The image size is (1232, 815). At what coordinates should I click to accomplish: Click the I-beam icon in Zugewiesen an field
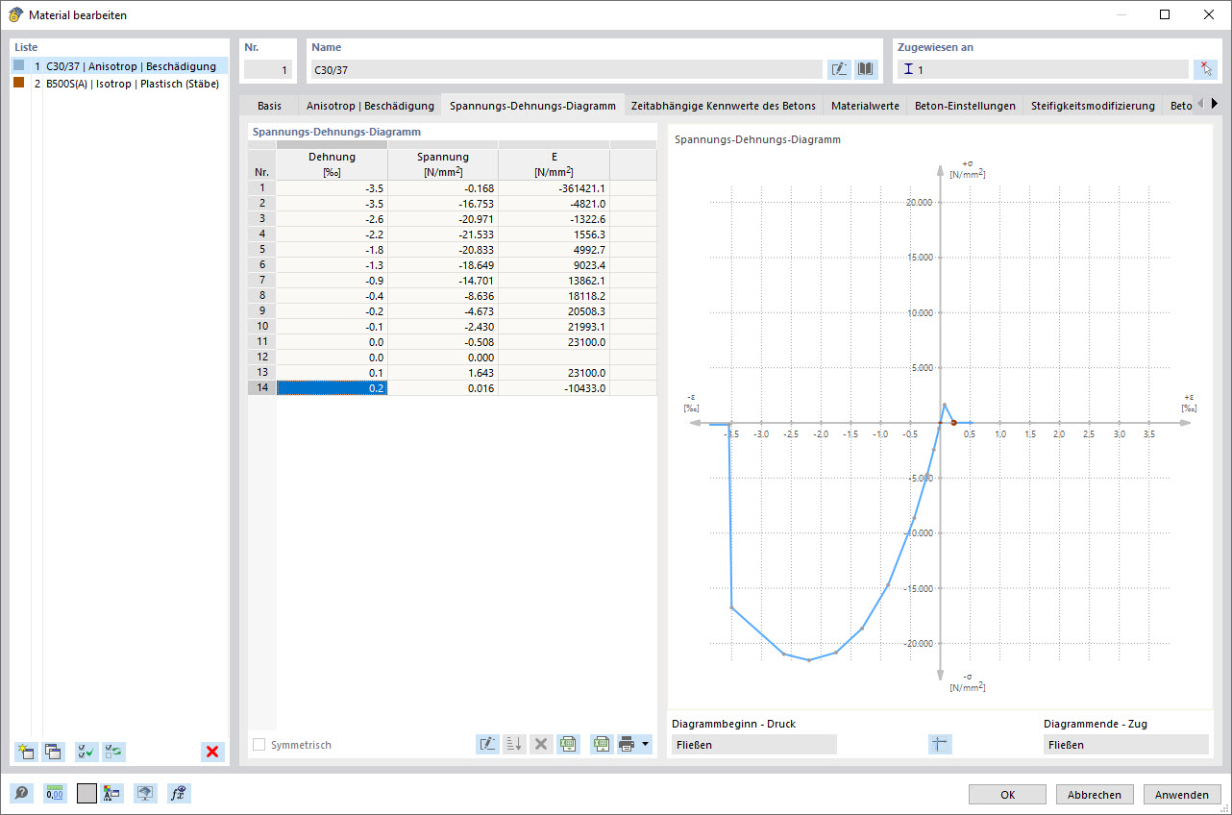click(x=908, y=69)
